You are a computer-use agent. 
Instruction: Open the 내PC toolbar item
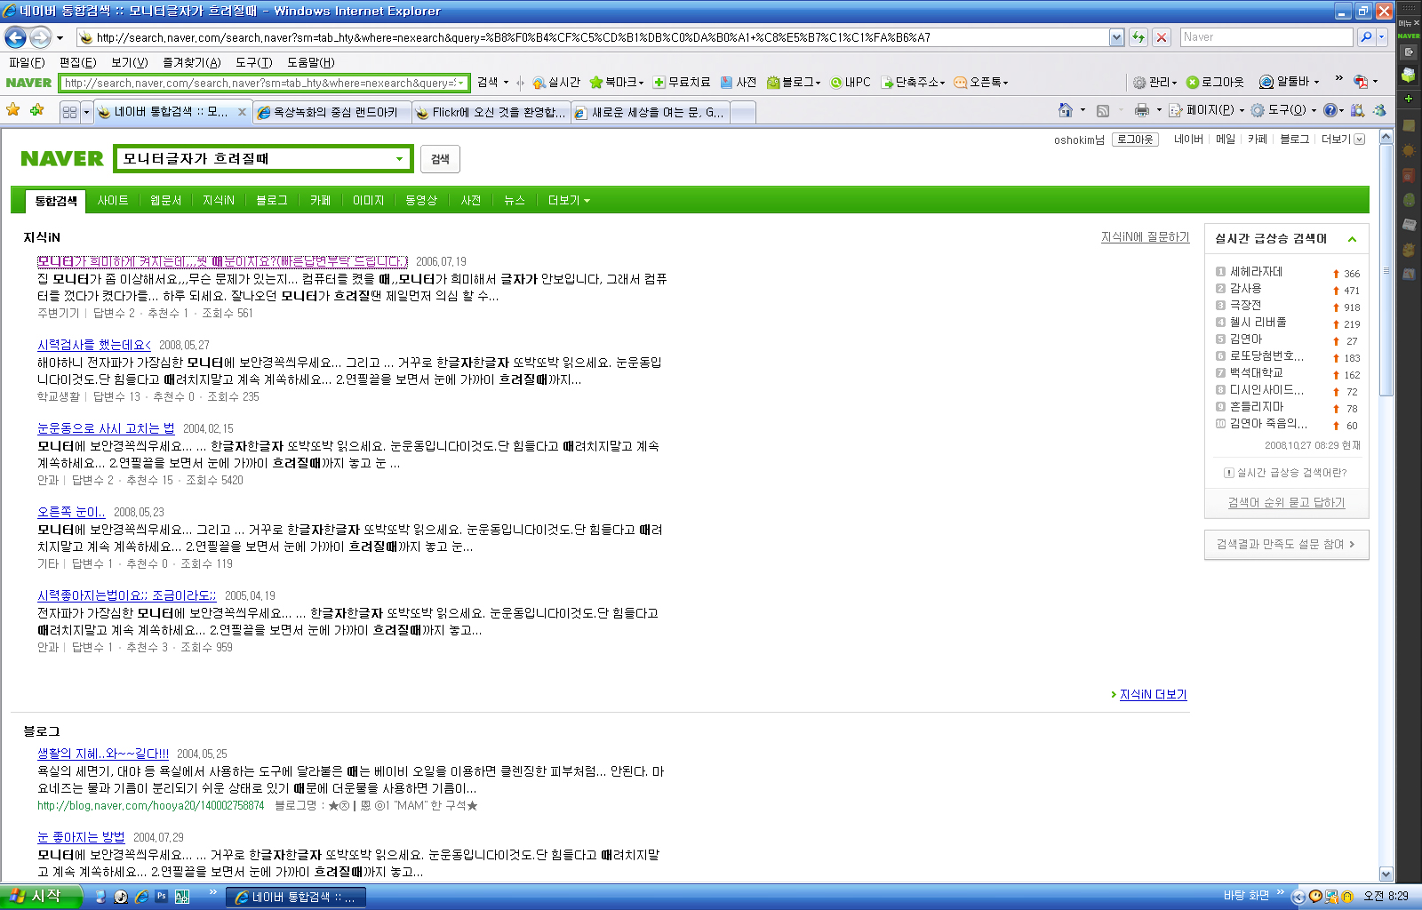coord(851,83)
